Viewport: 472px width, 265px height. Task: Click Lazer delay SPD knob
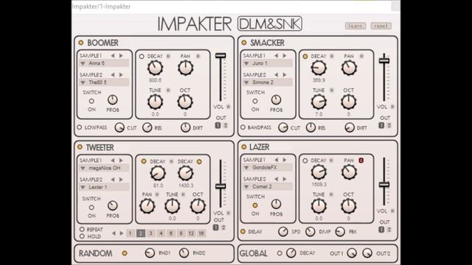pos(283,232)
